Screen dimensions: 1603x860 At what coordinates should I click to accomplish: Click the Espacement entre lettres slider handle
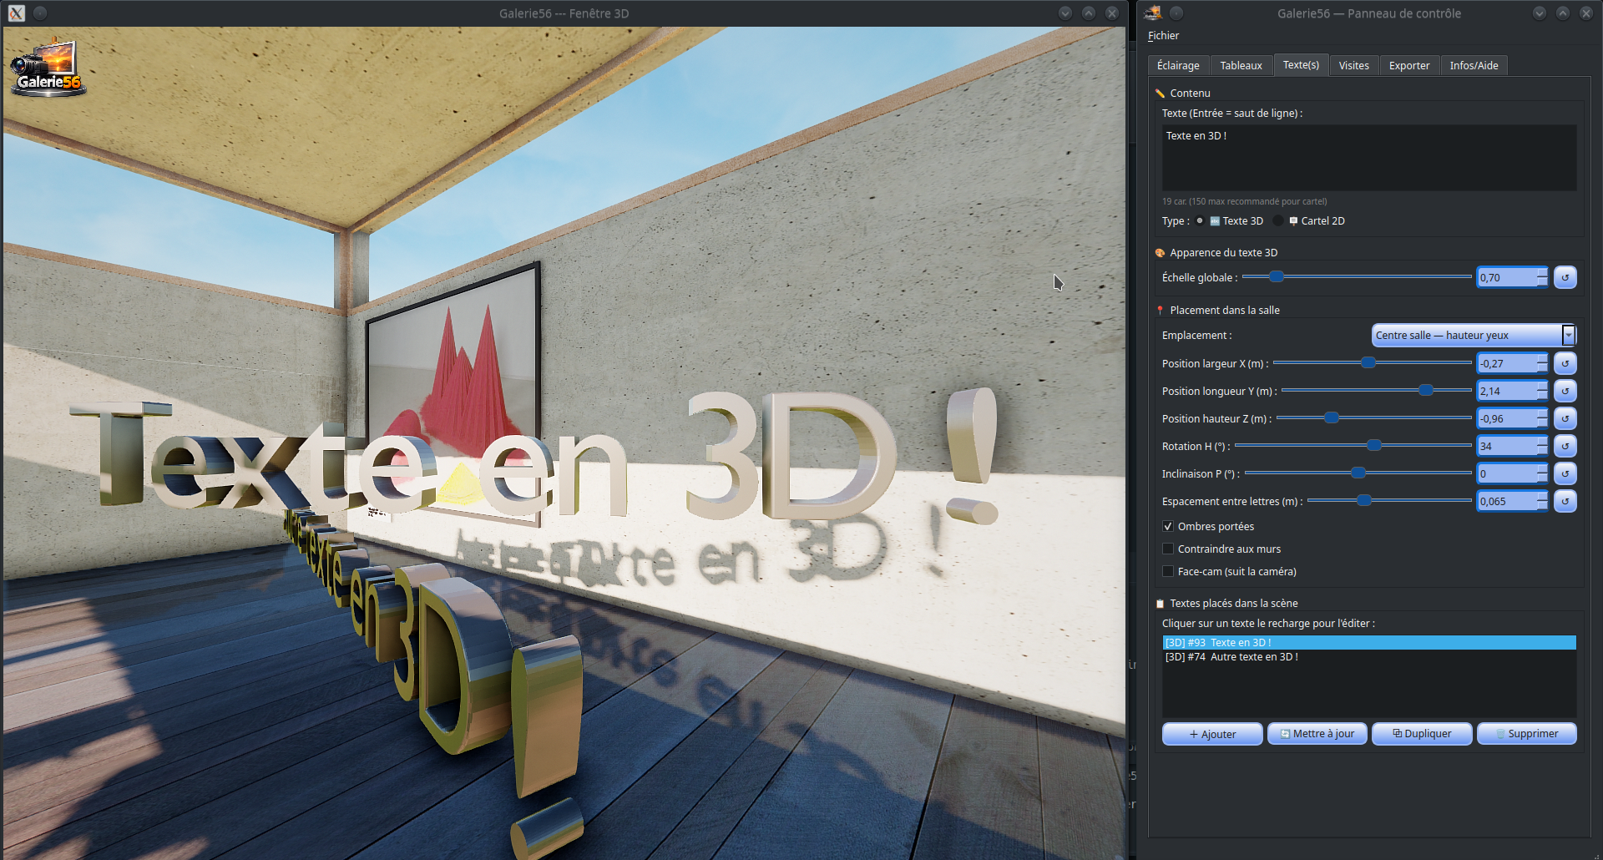pos(1364,500)
